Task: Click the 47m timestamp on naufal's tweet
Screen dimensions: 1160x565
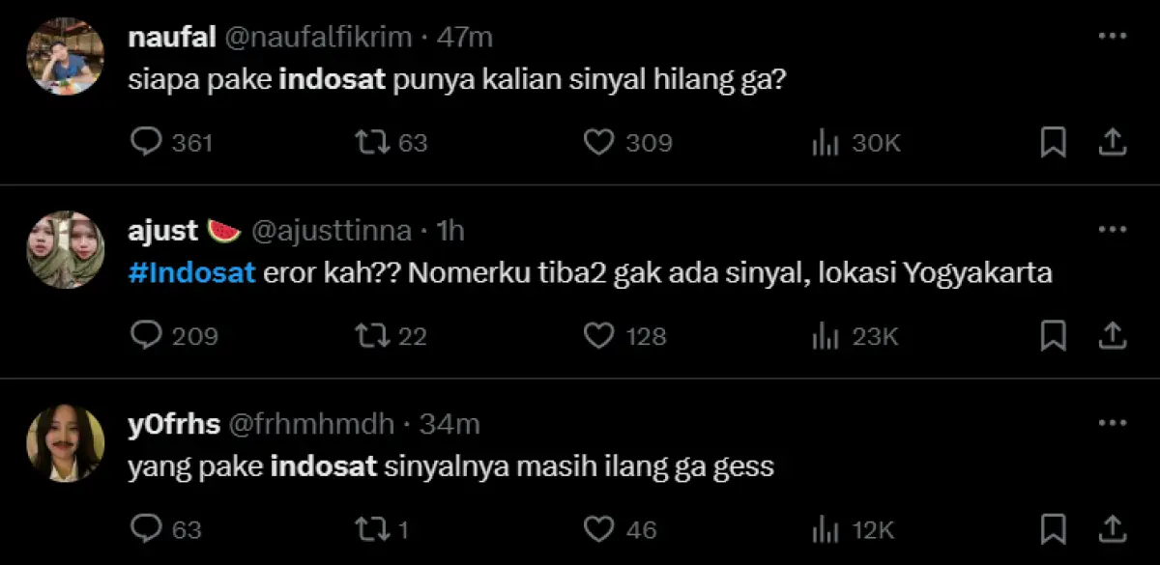Action: [x=464, y=37]
